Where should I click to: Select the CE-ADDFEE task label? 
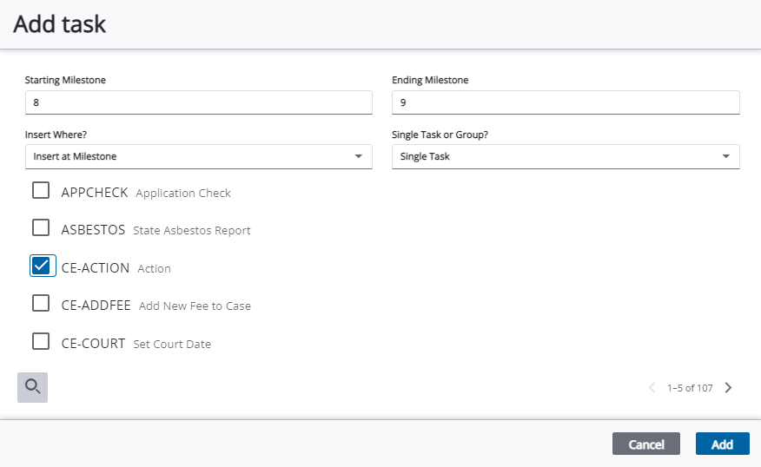pyautogui.click(x=96, y=306)
